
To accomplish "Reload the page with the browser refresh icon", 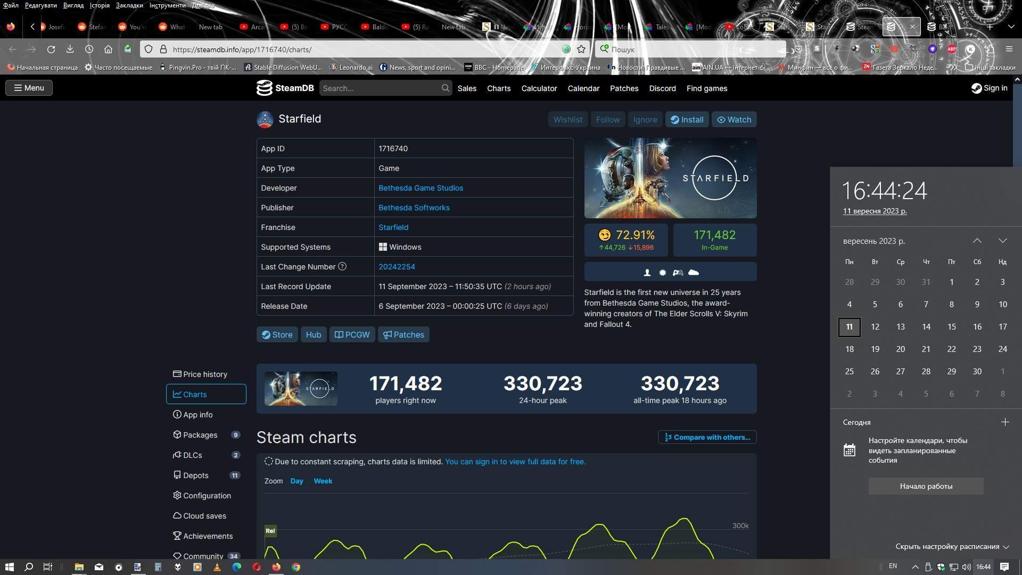I will [x=51, y=49].
